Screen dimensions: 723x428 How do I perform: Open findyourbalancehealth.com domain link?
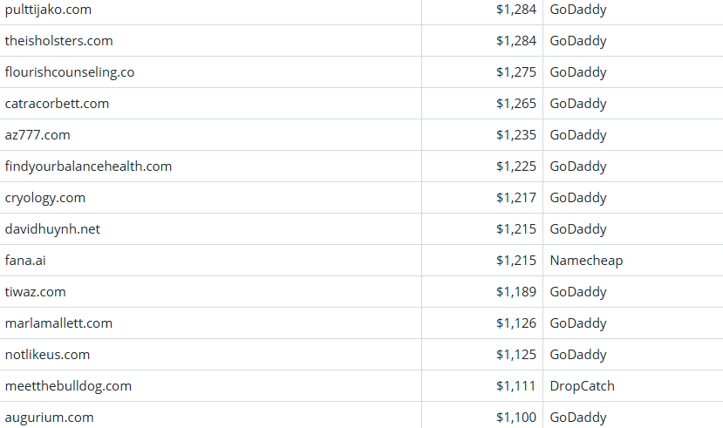[x=88, y=166]
